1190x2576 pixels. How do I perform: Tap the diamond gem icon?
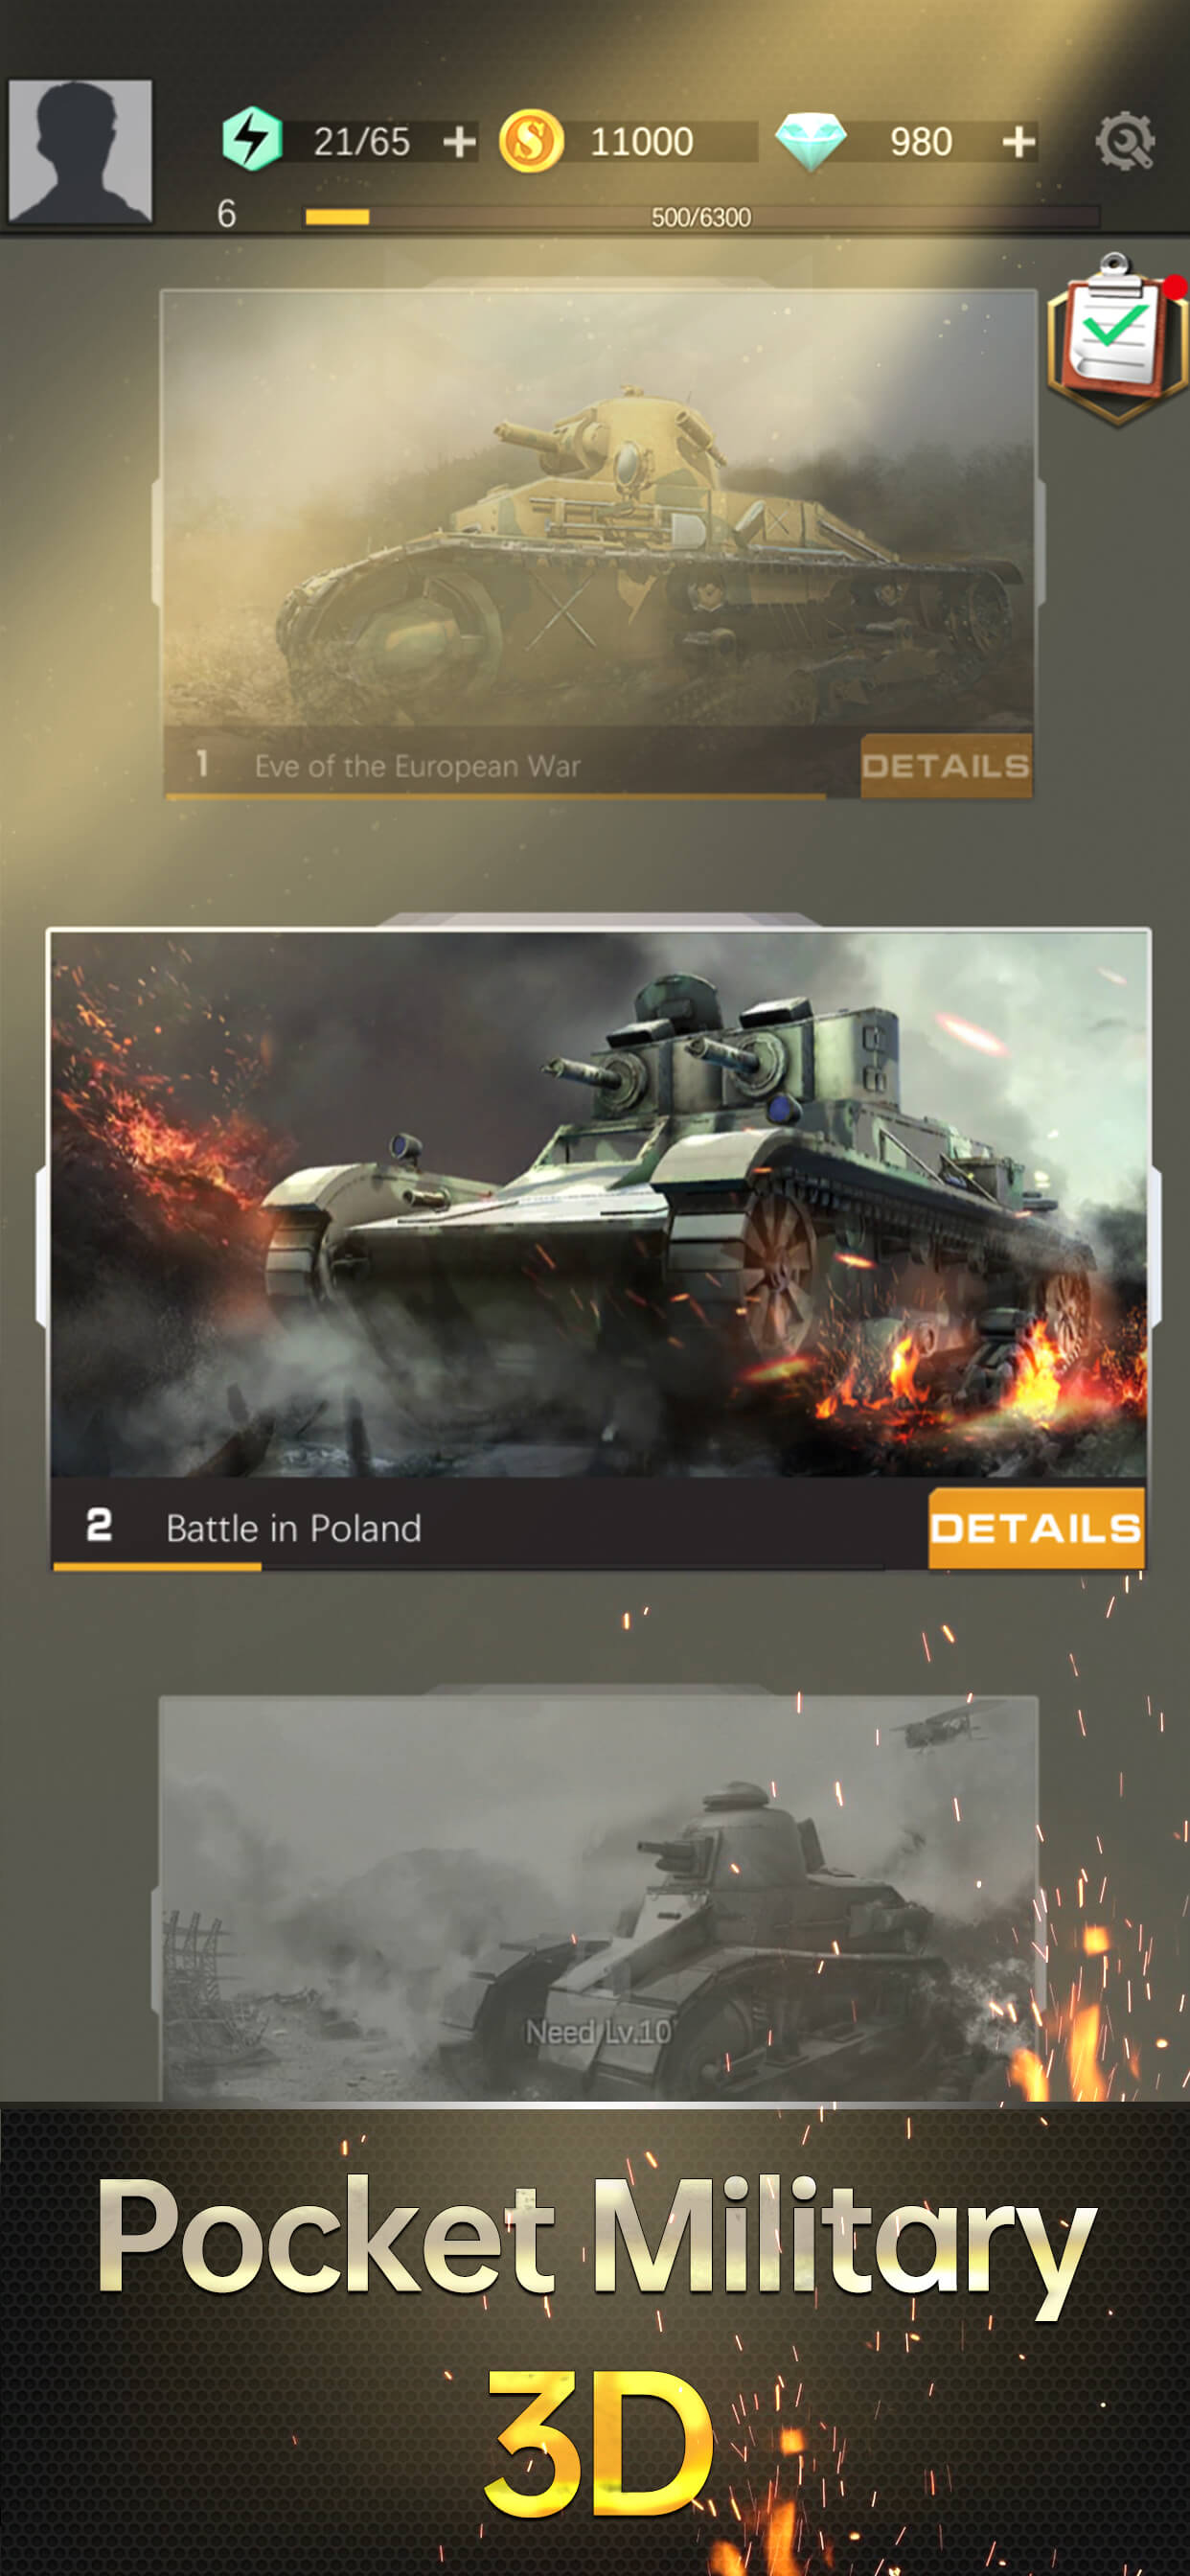[811, 142]
